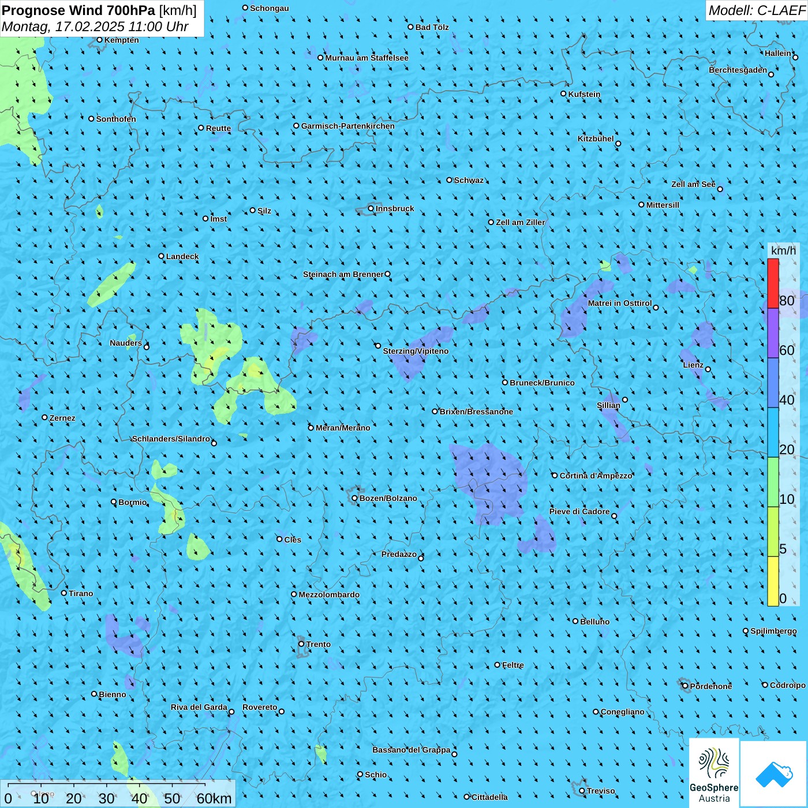The image size is (808, 808).
Task: Click the Innsbruck city marker dot
Action: pyautogui.click(x=371, y=208)
